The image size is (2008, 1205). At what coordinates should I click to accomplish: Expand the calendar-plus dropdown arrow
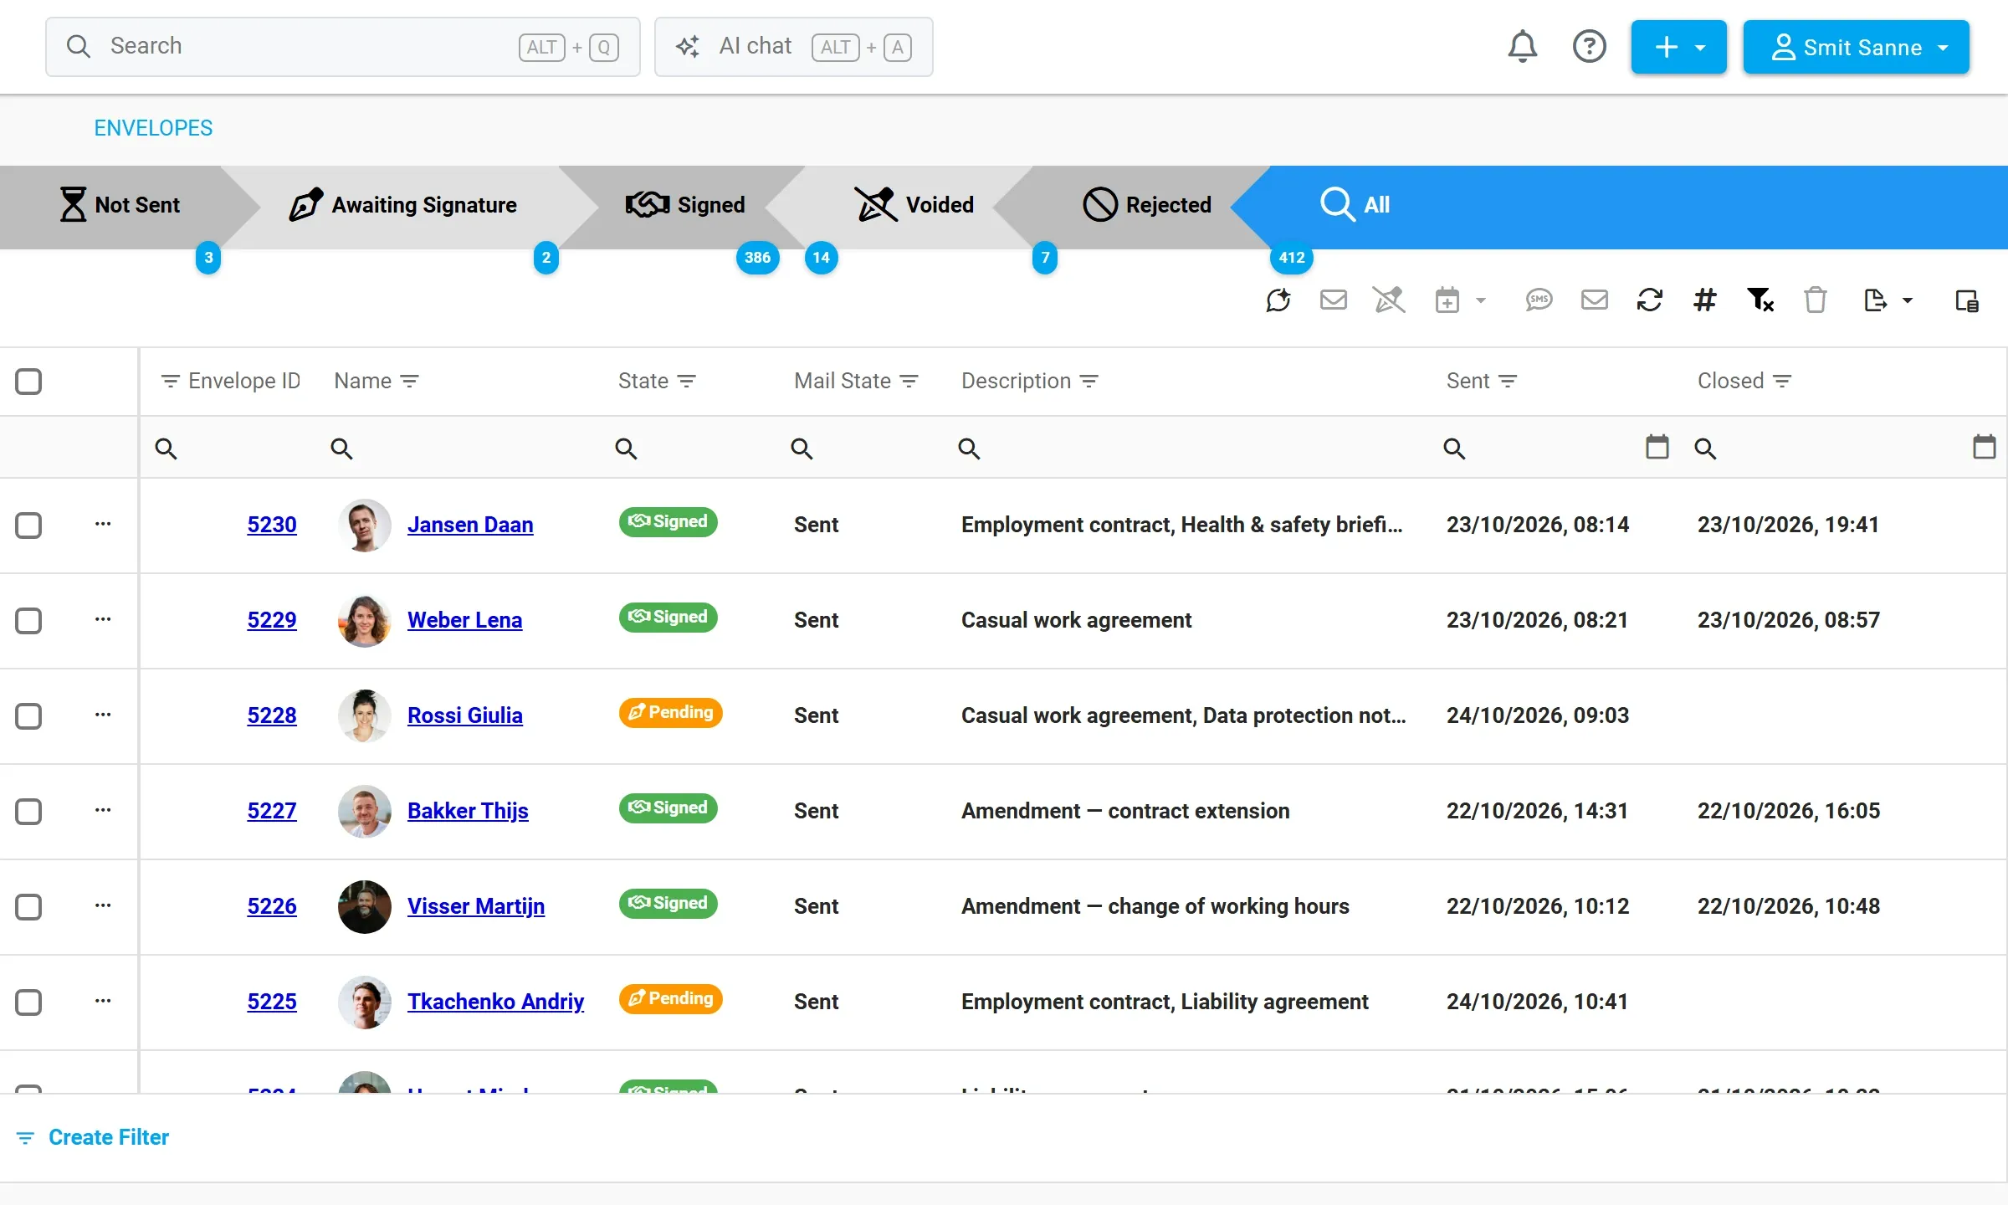point(1480,300)
